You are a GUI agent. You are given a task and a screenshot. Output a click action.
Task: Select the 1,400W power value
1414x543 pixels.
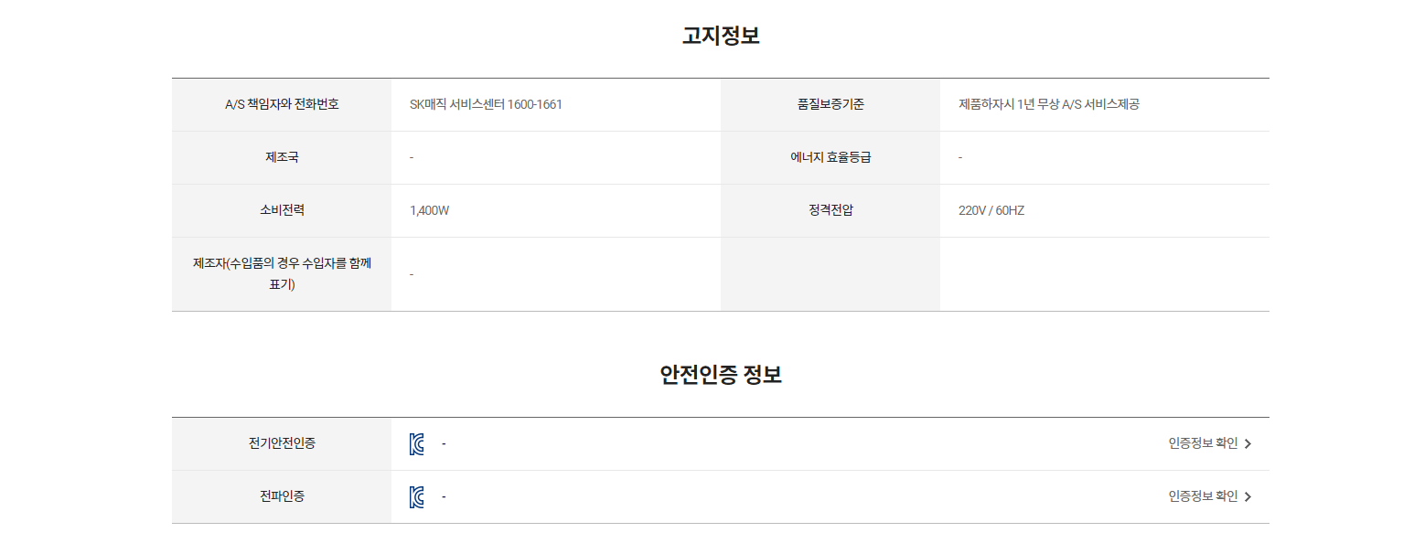pyautogui.click(x=429, y=210)
